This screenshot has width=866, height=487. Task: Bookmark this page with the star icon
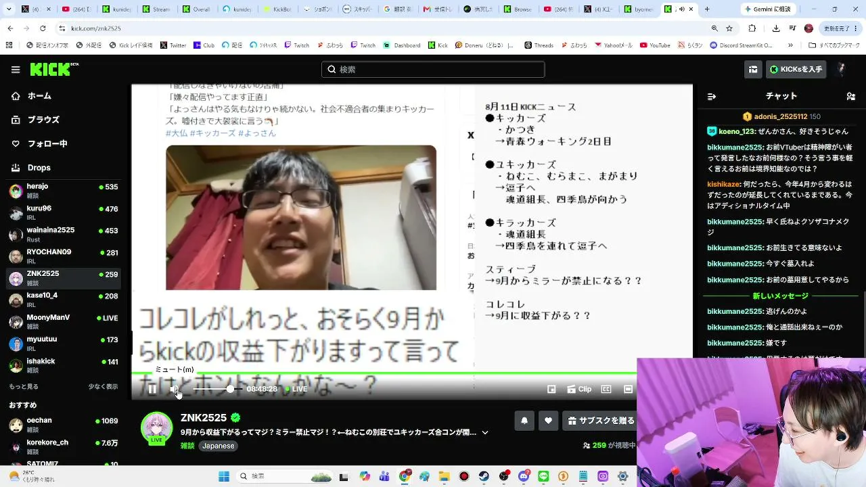[x=729, y=28]
